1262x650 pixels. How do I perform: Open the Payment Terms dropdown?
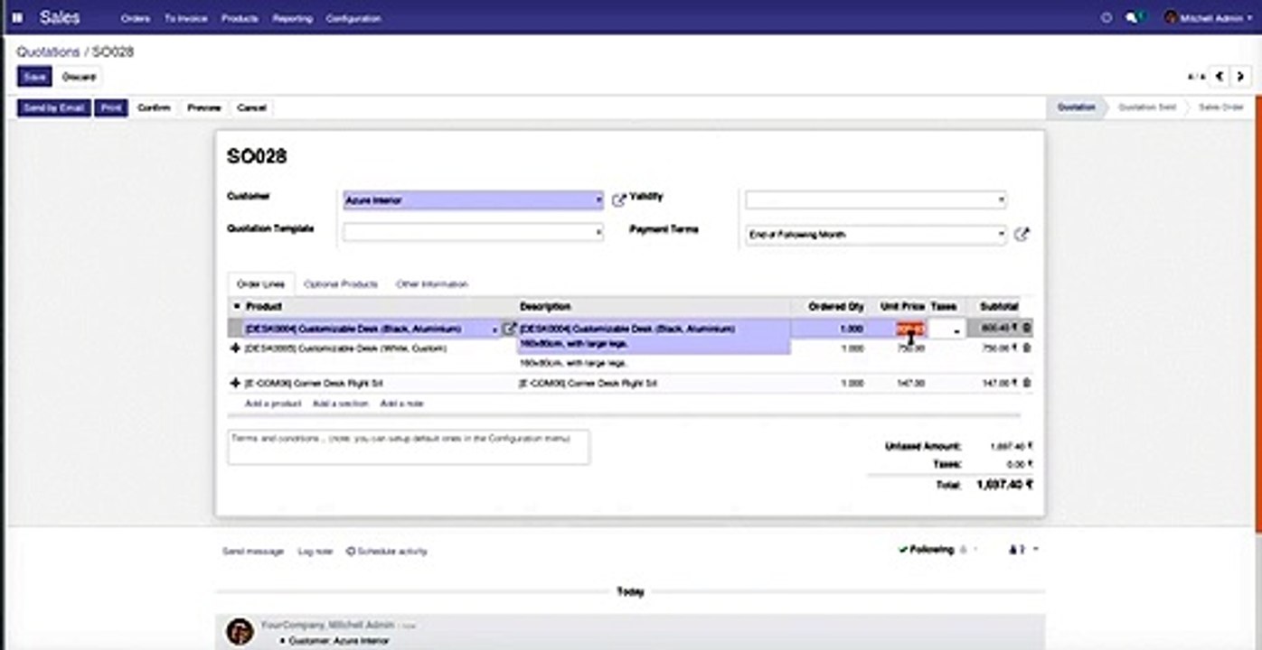pyautogui.click(x=875, y=234)
